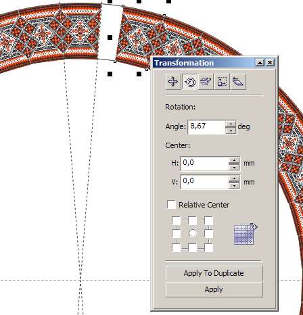303x315 pixels.
Task: Click the 'Rotation:' label
Action: [x=180, y=107]
